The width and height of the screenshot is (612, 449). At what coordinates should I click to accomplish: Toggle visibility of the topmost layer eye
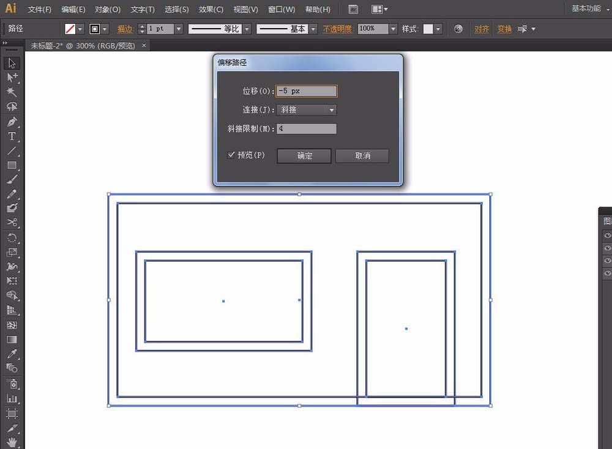pyautogui.click(x=607, y=236)
